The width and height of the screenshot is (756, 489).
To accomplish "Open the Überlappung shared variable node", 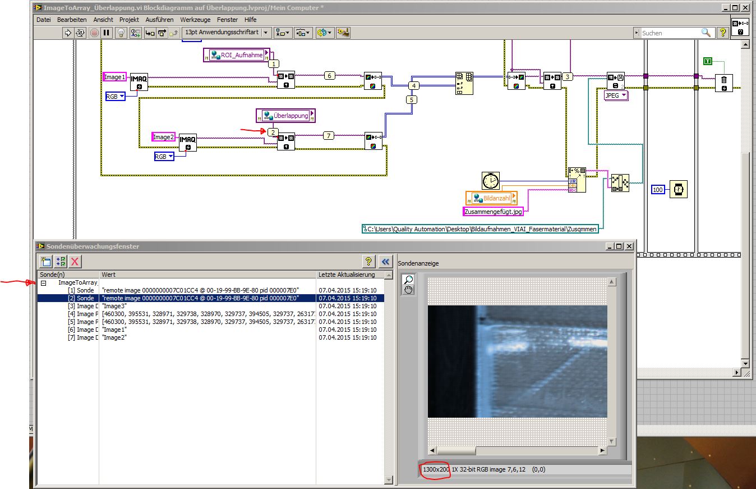I will 285,116.
